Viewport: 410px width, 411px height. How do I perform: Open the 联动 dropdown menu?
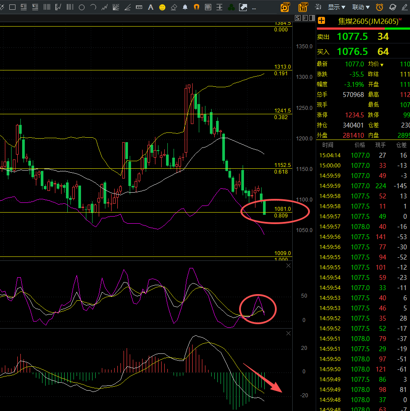(361, 7)
